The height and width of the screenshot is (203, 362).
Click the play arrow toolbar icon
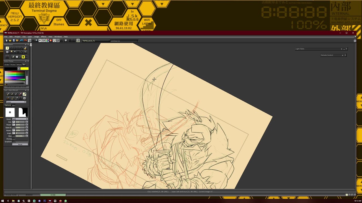tap(40, 41)
